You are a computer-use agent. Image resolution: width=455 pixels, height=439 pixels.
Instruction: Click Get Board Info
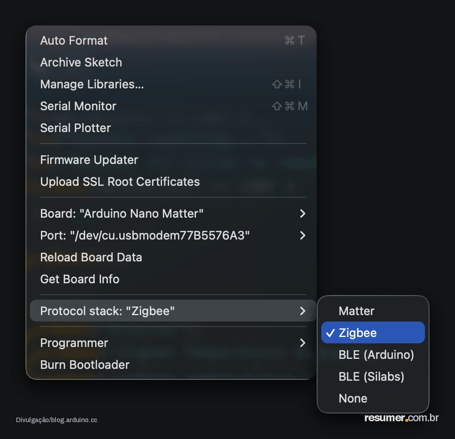(173, 279)
